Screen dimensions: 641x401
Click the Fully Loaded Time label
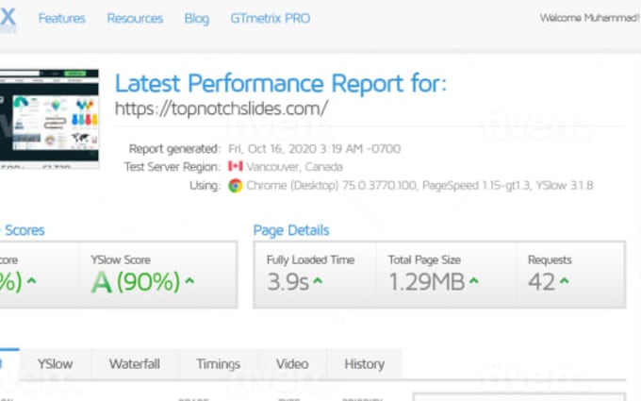tap(310, 259)
